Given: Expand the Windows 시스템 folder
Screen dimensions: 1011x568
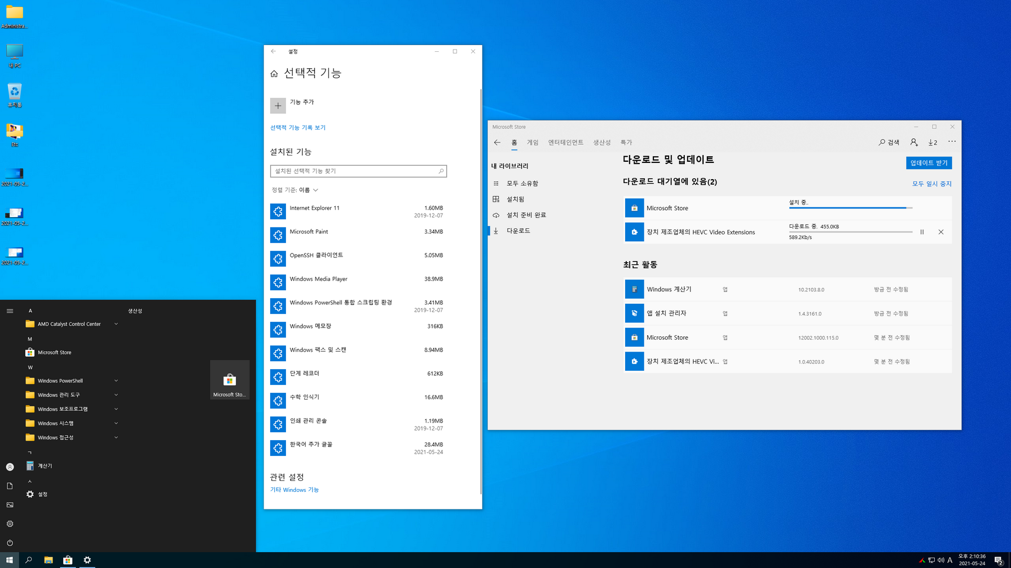Looking at the screenshot, I should click(72, 423).
